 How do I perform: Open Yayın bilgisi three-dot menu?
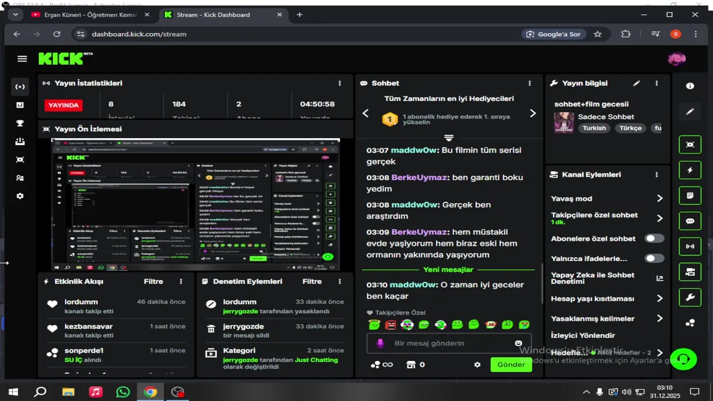[657, 83]
